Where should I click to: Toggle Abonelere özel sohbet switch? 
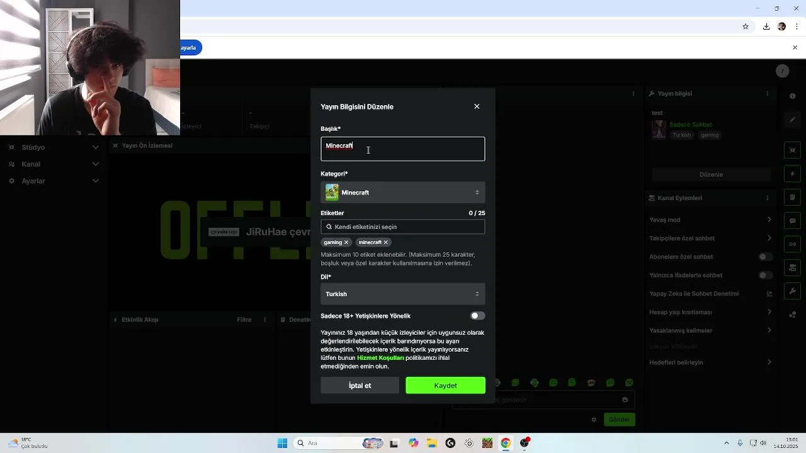[765, 257]
